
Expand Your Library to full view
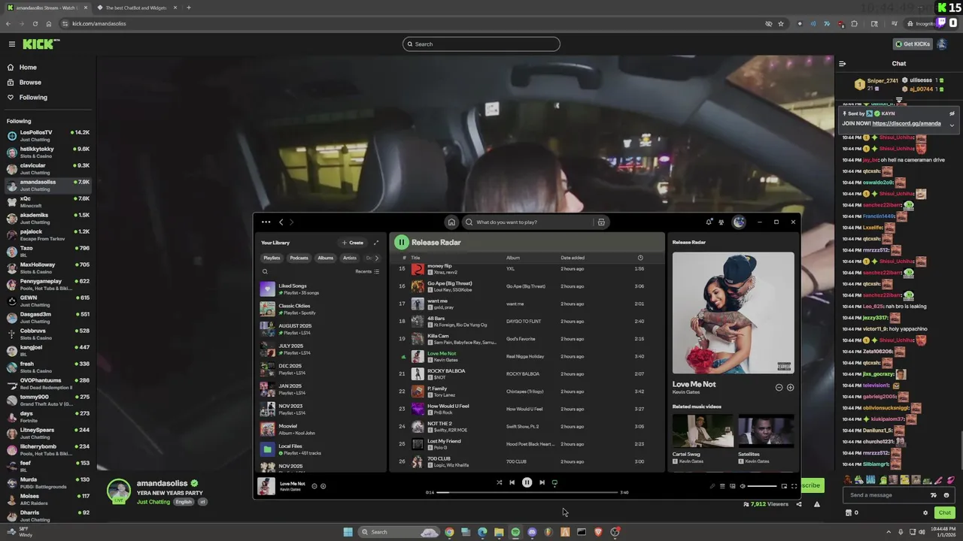point(376,243)
